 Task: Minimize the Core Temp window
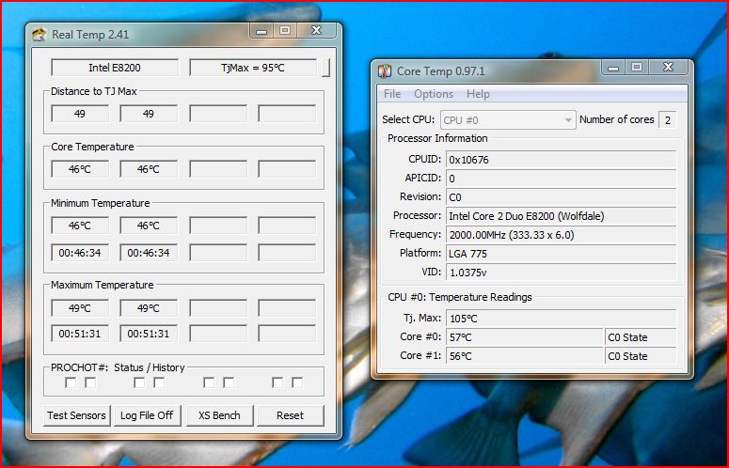[613, 68]
